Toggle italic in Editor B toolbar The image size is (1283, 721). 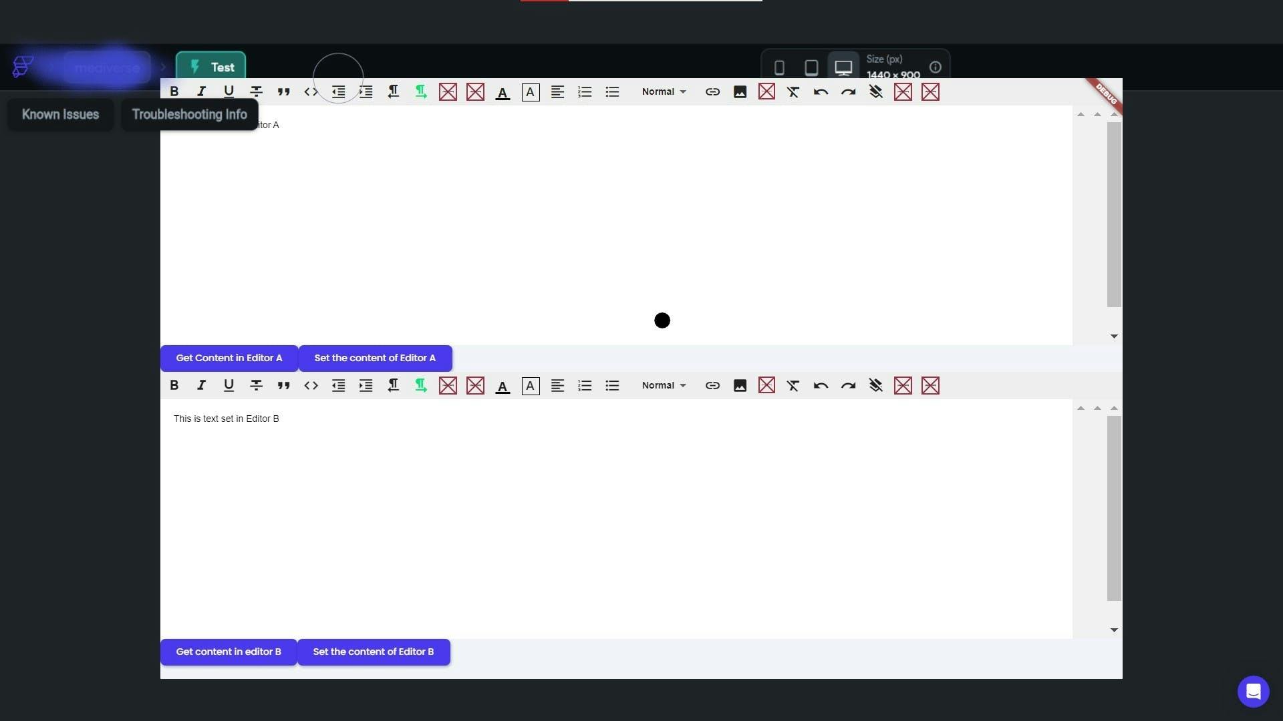[201, 385]
